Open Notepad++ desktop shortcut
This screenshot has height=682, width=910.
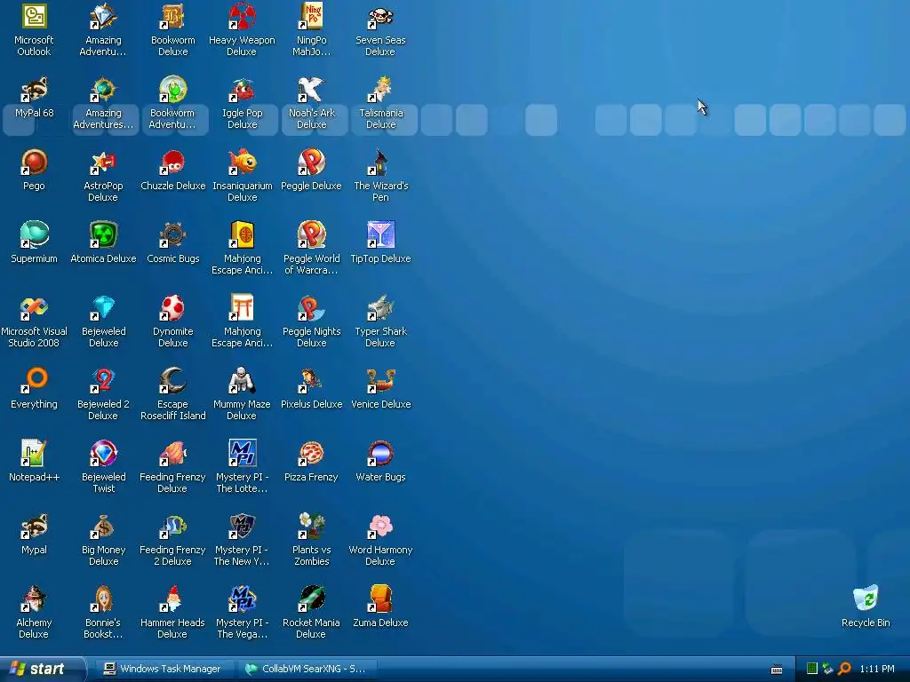[34, 454]
